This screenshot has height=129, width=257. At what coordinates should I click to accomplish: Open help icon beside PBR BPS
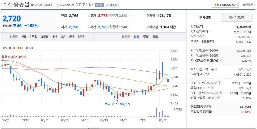[220, 93]
